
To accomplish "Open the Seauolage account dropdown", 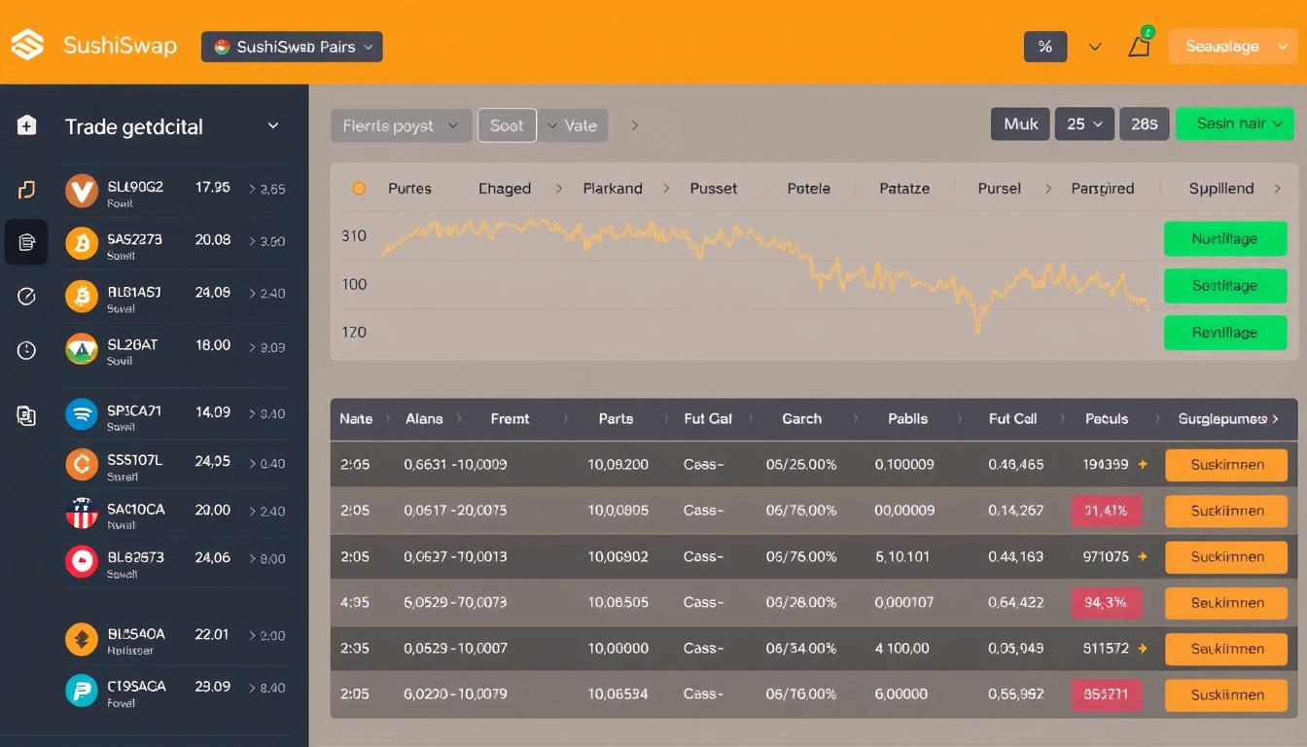I will click(x=1231, y=45).
